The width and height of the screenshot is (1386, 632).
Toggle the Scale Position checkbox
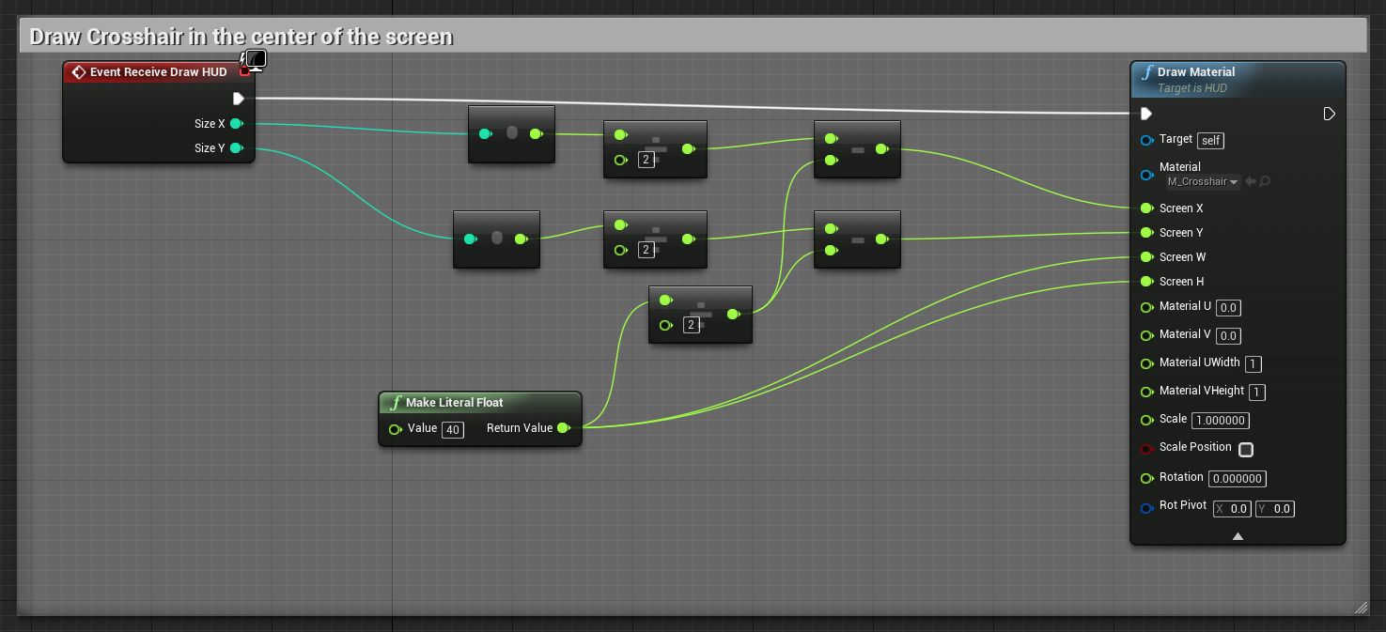[1246, 450]
